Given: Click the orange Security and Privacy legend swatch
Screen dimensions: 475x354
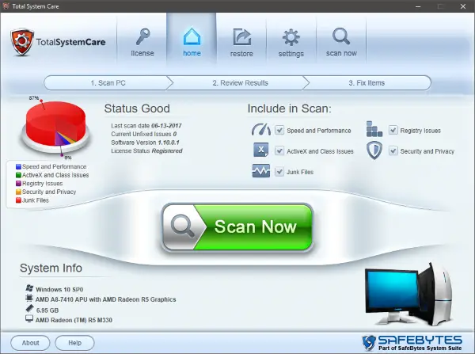Looking at the screenshot, I should tap(18, 192).
